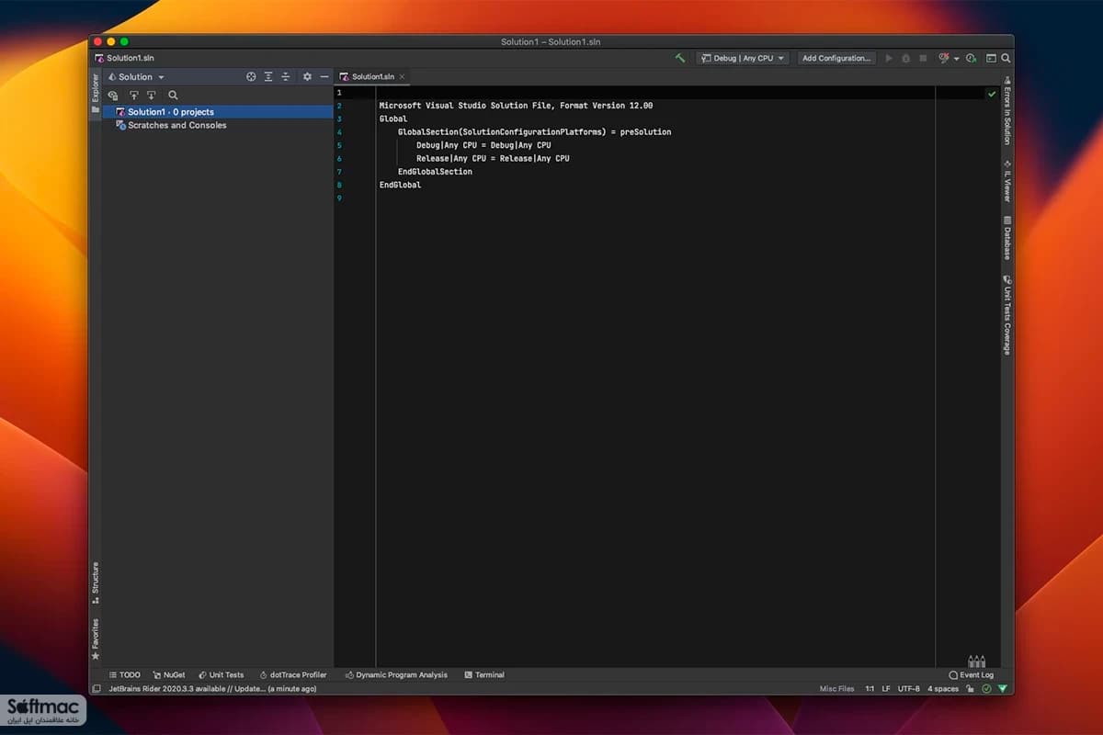Image resolution: width=1103 pixels, height=735 pixels.
Task: Open the NuGet tool window
Action: click(169, 675)
